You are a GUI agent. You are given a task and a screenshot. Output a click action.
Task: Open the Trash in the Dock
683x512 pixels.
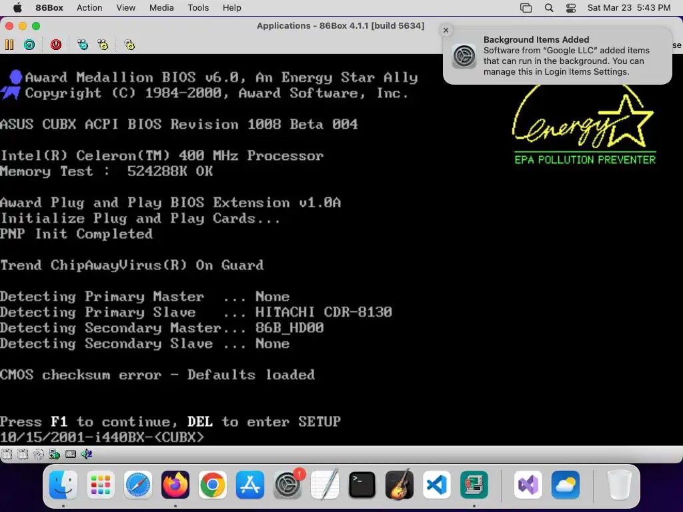click(x=619, y=485)
